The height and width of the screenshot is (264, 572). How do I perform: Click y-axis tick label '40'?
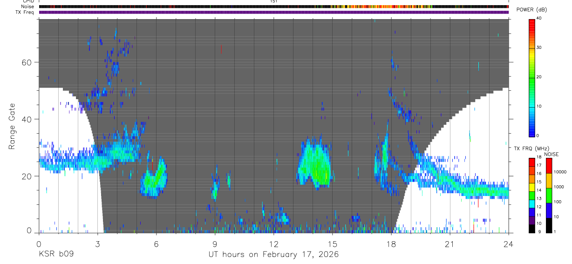tap(27, 119)
